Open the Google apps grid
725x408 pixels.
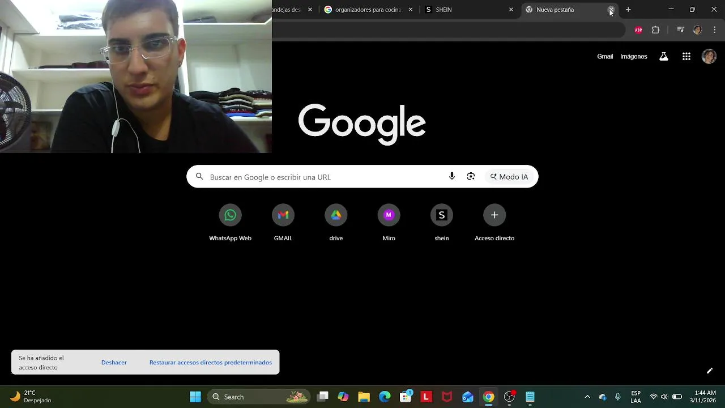(x=686, y=56)
